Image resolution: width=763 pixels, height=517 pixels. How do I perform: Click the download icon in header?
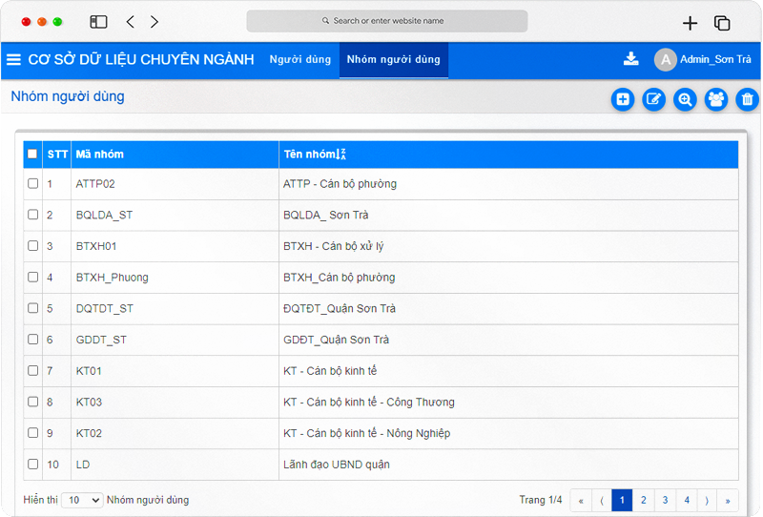click(630, 59)
